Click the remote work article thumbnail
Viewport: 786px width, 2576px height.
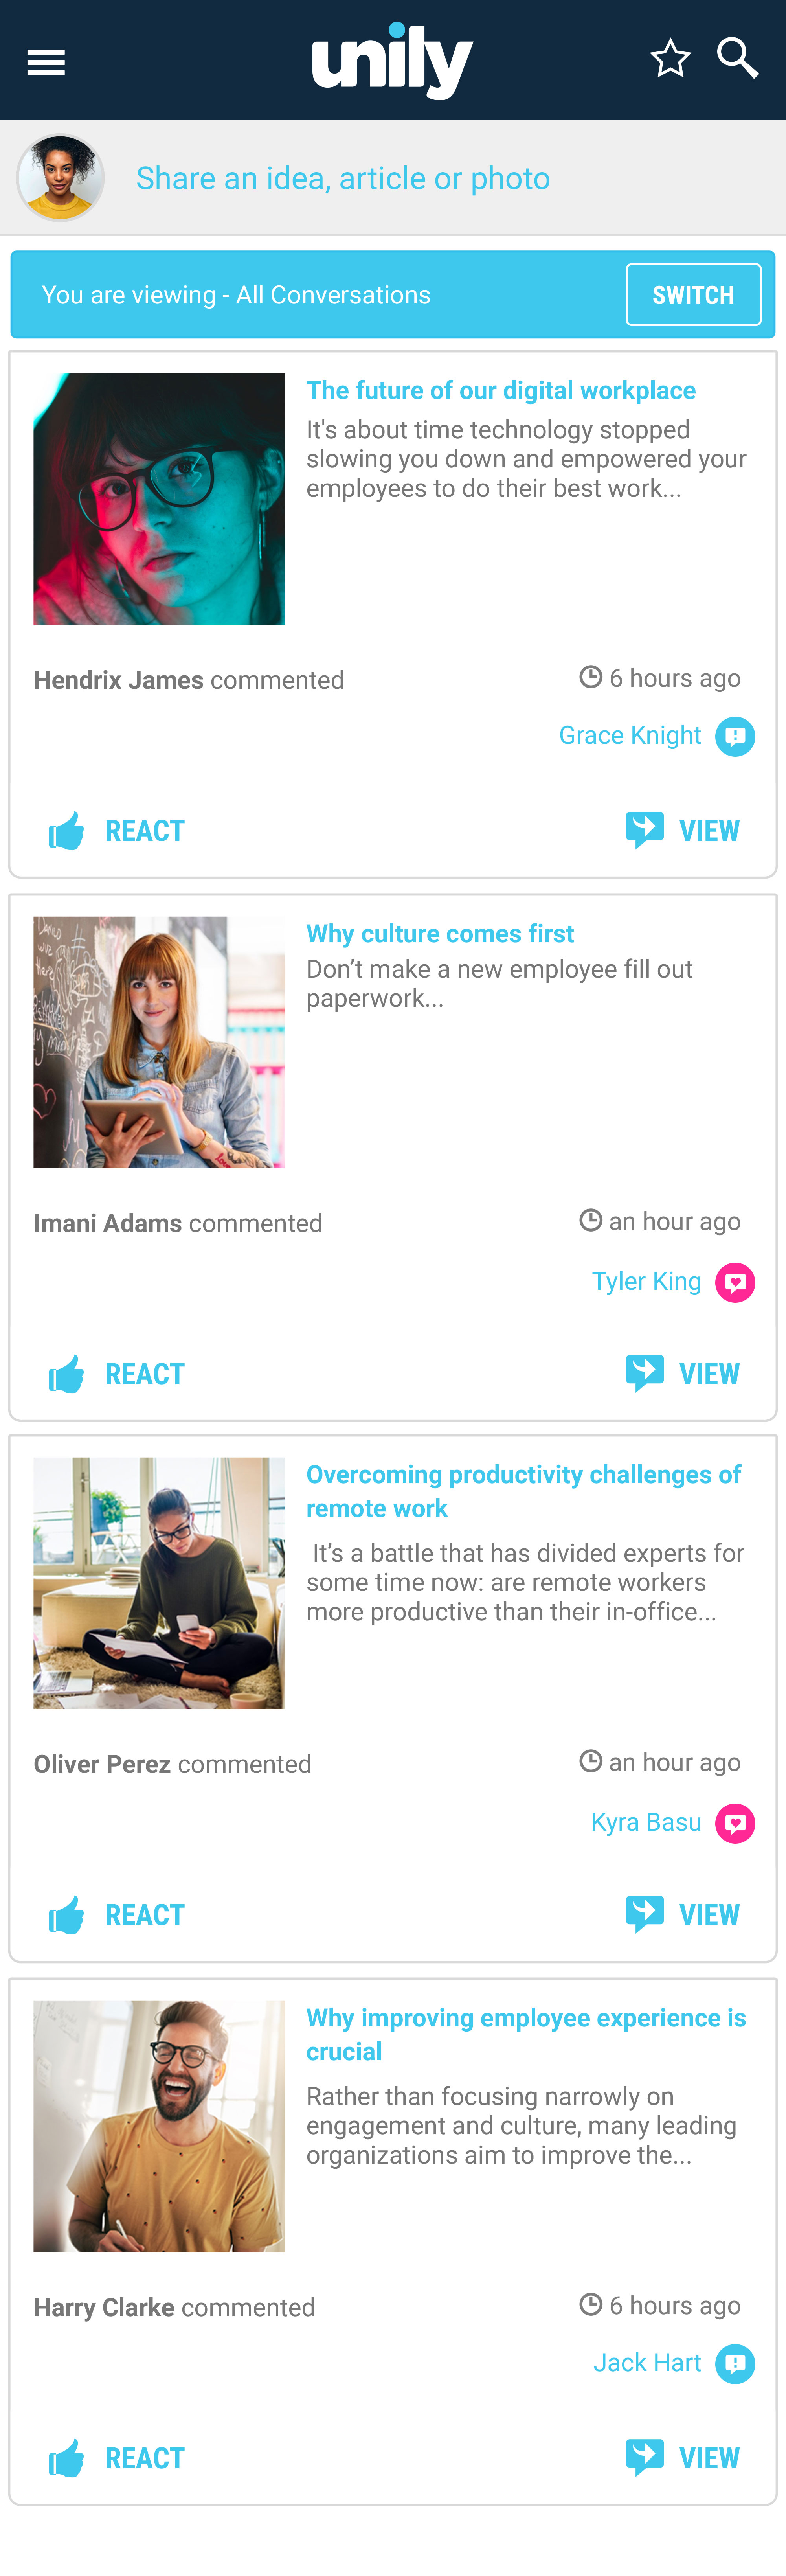point(159,1583)
